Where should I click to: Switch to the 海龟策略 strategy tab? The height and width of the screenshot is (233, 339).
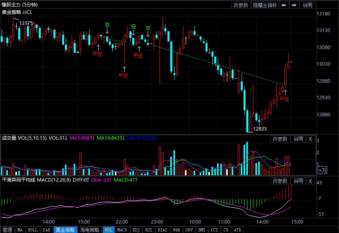(x=89, y=229)
